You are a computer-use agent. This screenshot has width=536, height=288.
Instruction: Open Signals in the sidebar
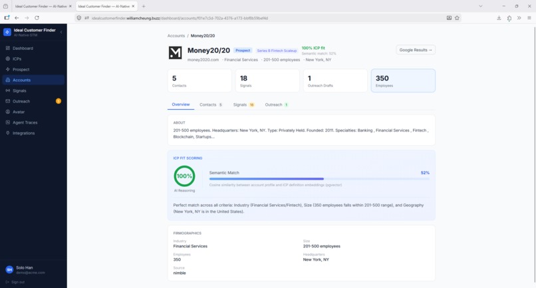(x=33, y=90)
